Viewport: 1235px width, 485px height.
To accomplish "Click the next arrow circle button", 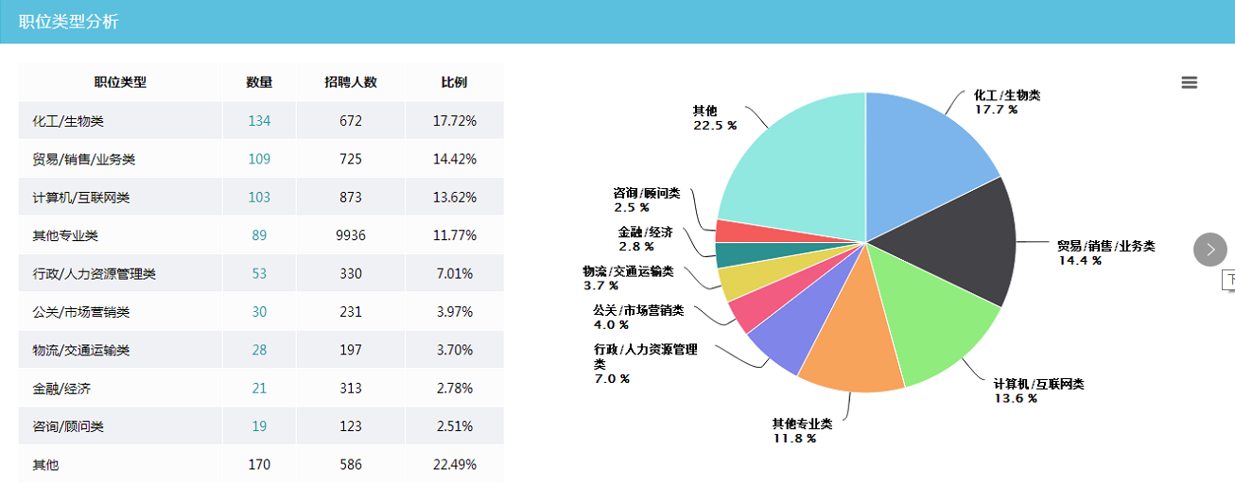I will pos(1209,250).
